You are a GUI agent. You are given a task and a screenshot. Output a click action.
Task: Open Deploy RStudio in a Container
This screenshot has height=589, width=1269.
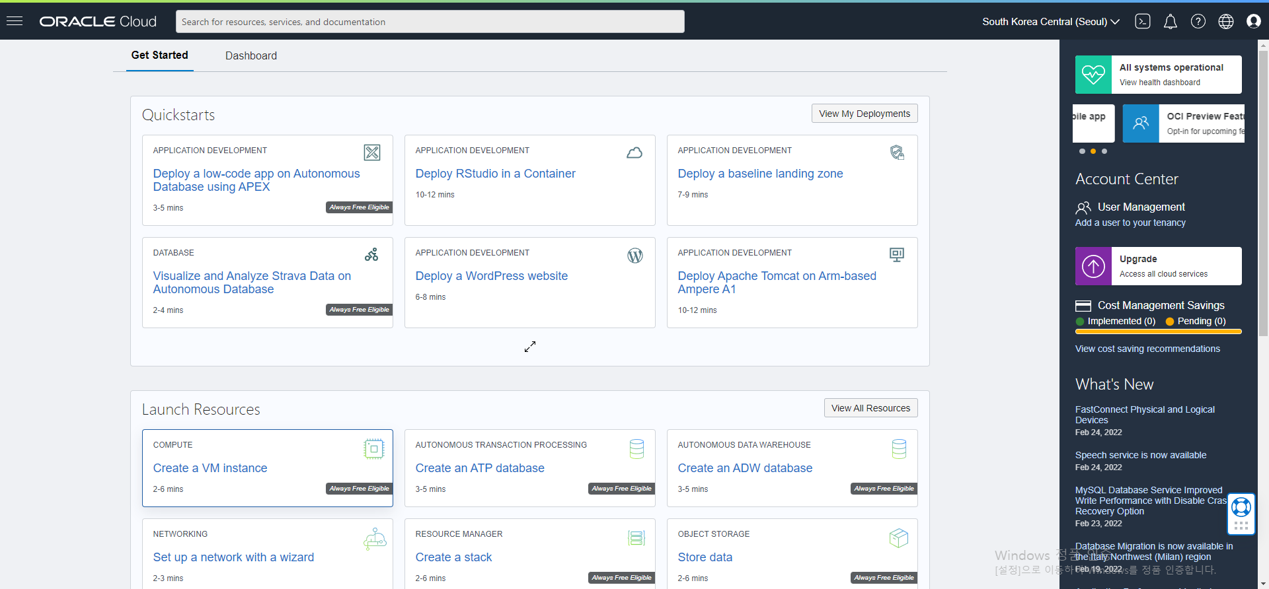tap(495, 174)
